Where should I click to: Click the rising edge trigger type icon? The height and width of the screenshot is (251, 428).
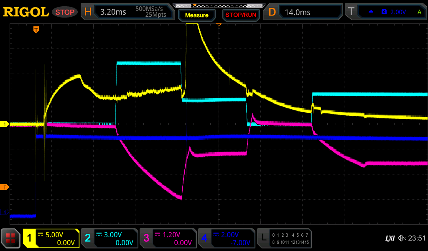pos(371,12)
